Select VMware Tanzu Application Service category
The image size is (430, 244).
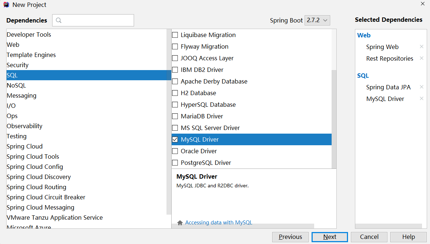pos(86,217)
